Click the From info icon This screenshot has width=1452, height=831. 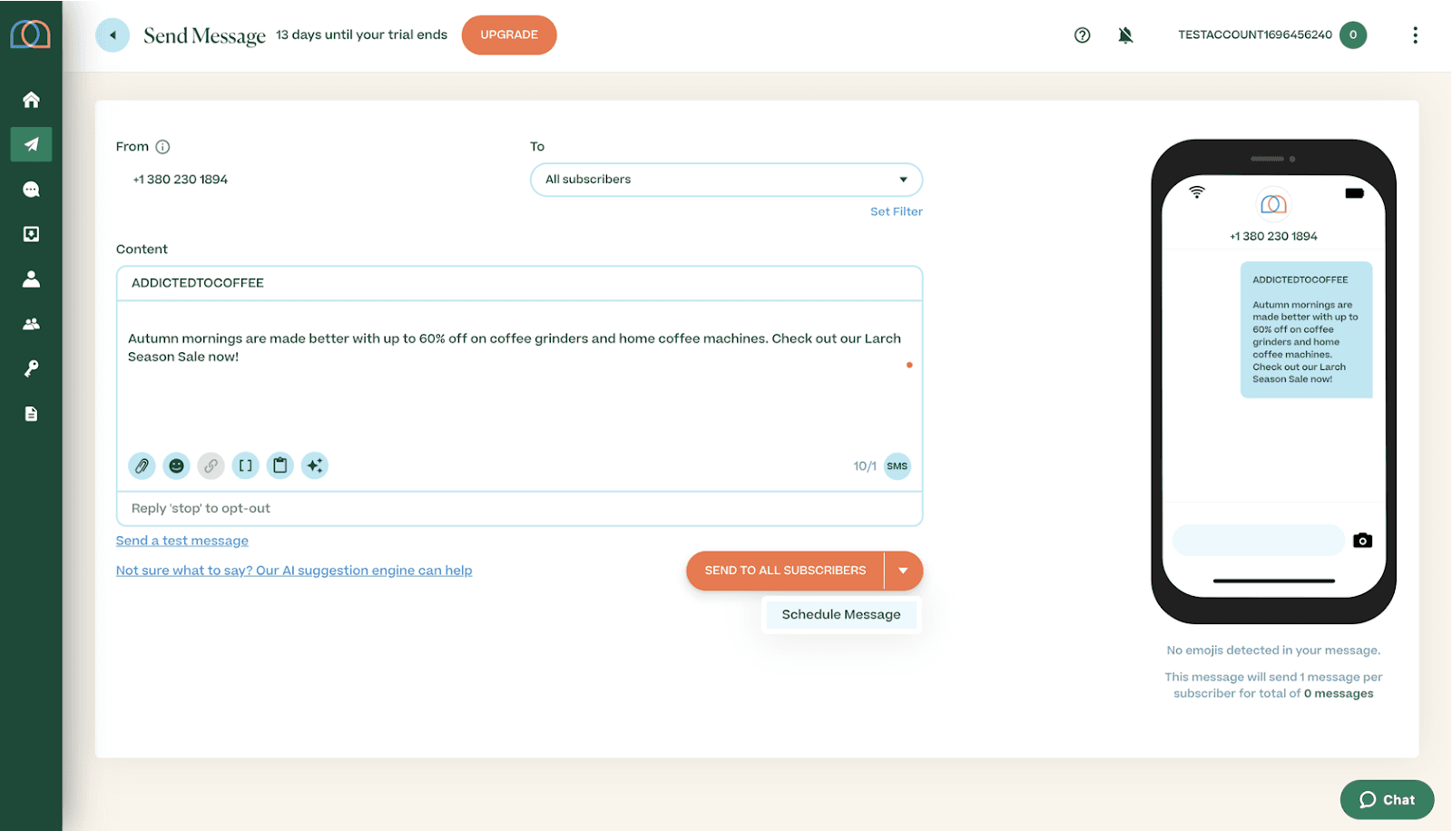(x=162, y=147)
